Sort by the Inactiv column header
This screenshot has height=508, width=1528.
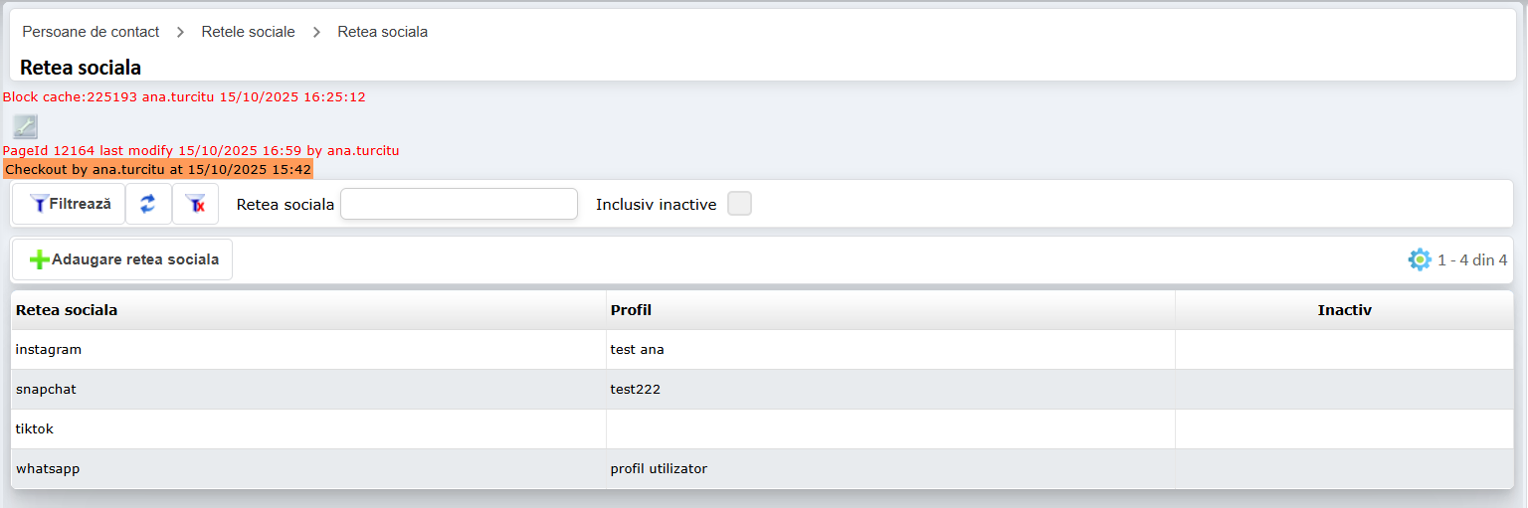pos(1344,310)
